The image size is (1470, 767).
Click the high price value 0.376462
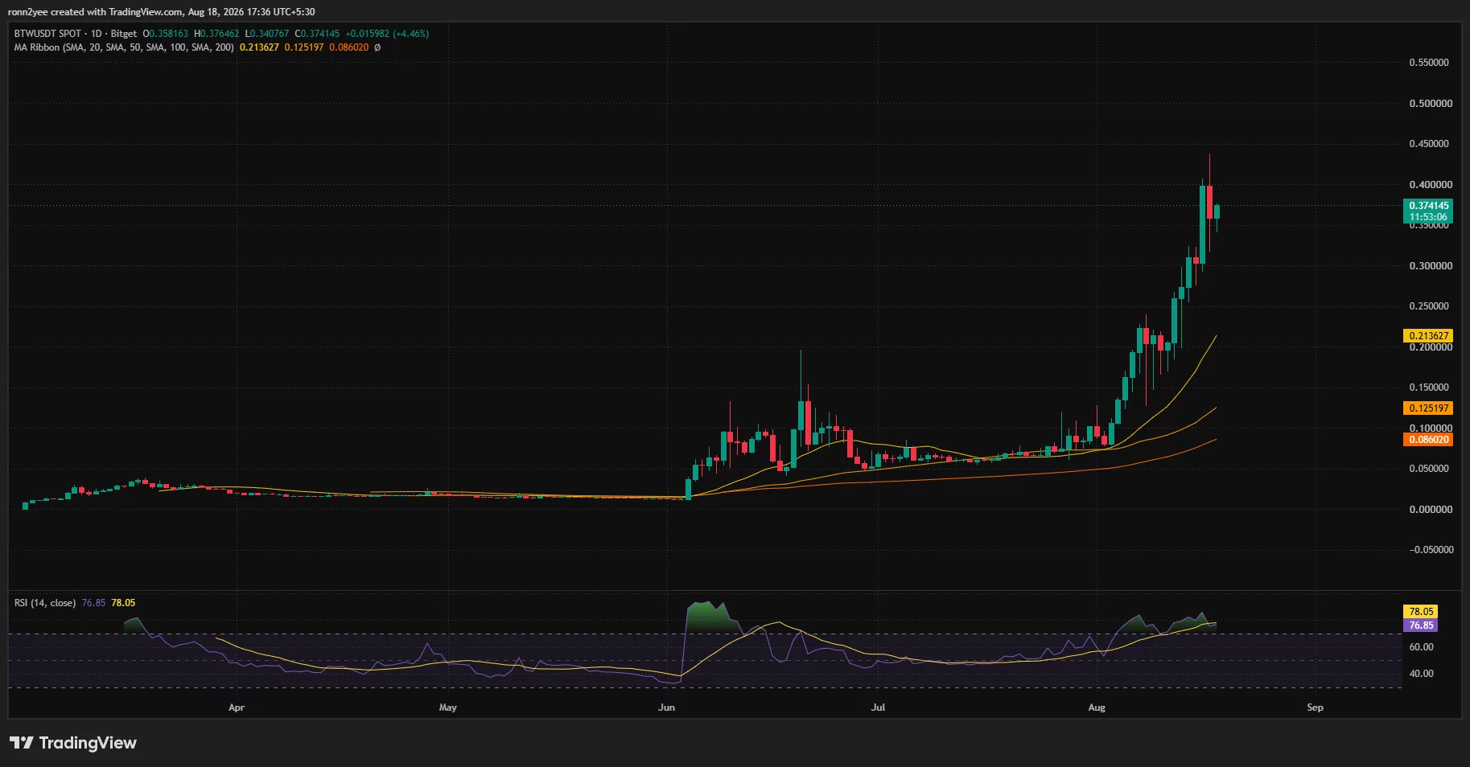click(x=220, y=34)
